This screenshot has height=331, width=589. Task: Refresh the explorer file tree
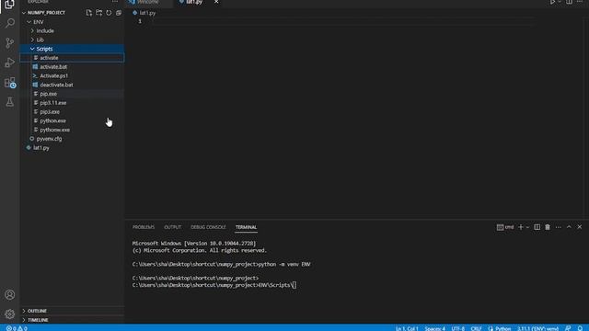pos(109,13)
